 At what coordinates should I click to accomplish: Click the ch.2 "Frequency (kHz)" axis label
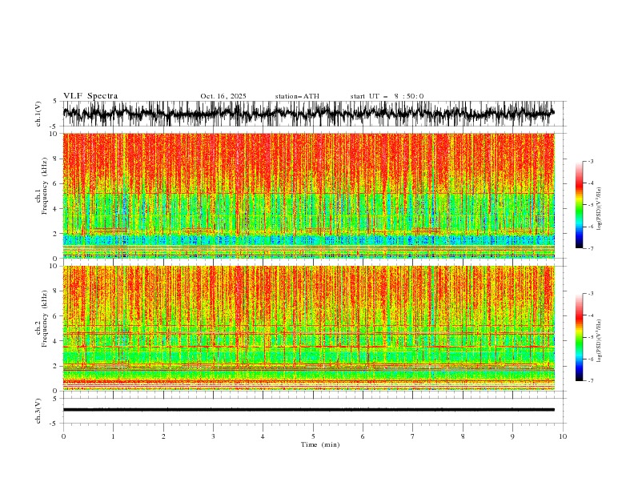click(x=44, y=319)
